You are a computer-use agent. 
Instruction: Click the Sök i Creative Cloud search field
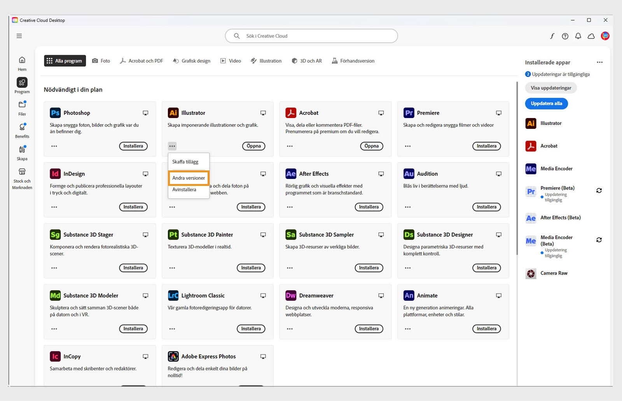click(311, 36)
